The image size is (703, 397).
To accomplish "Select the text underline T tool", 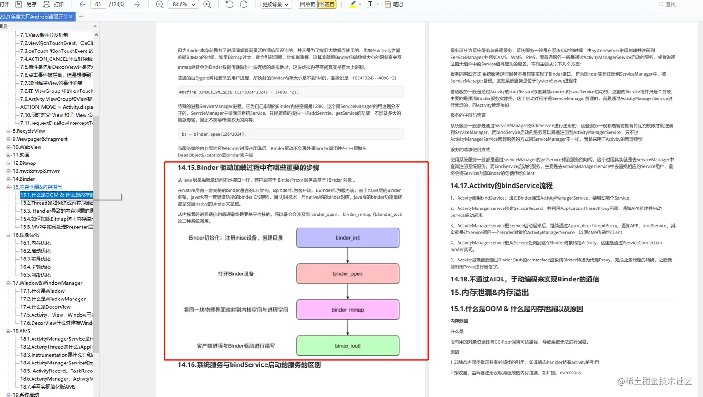I will 370,4.
